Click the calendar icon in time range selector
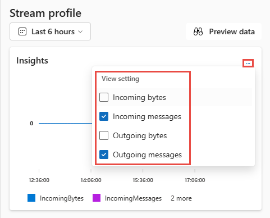 coord(22,31)
